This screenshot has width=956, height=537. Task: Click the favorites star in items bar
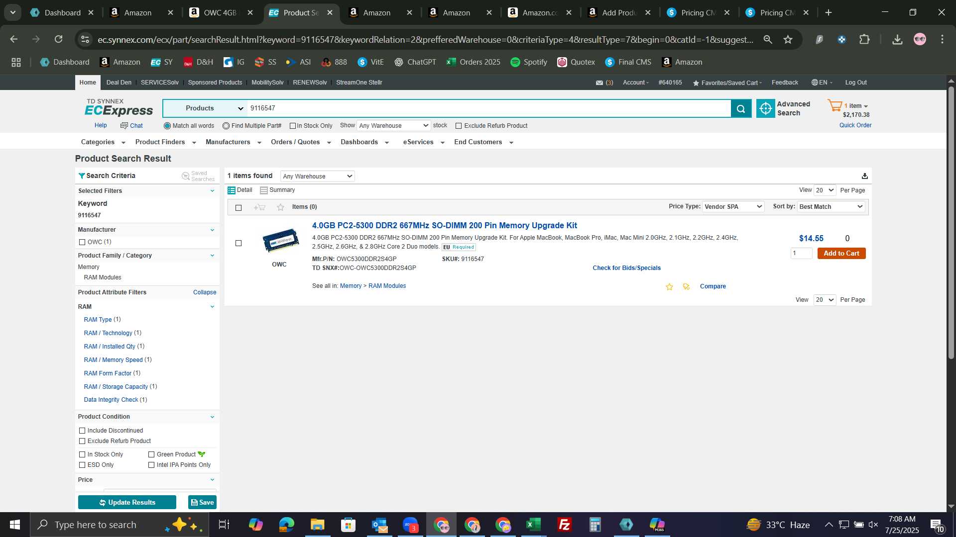[280, 207]
